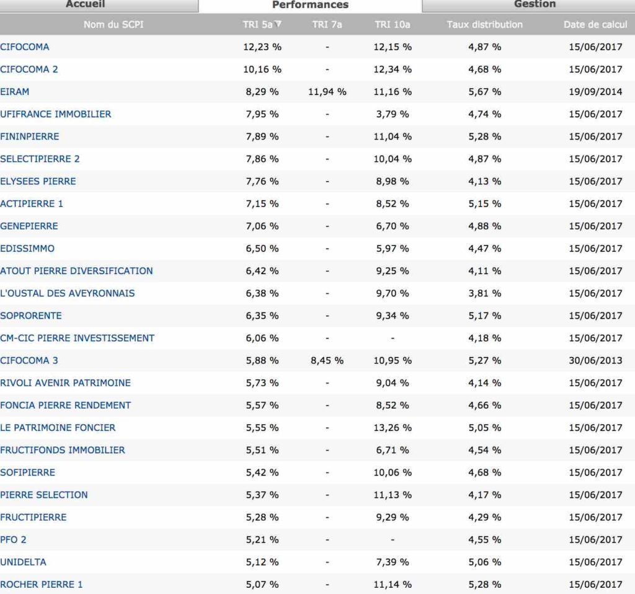Open the ACTIPIERRE 1 link
635x594 pixels.
pyautogui.click(x=32, y=203)
